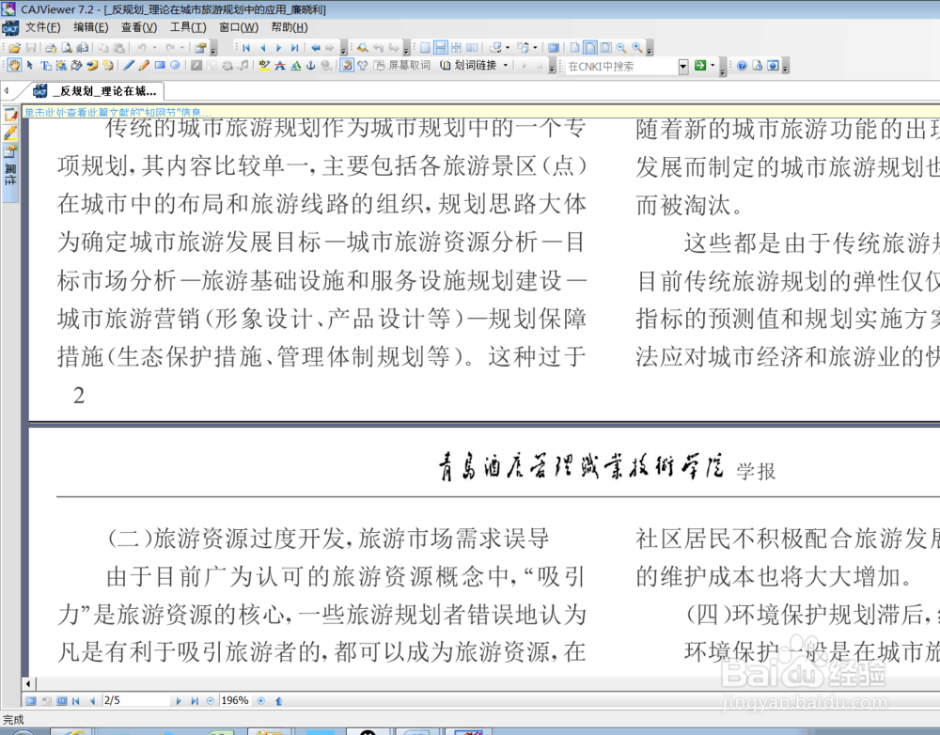940x735 pixels.
Task: Go to previous page in top toolbar
Action: [262, 47]
